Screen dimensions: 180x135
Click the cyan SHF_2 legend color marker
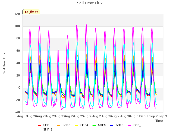[39, 130]
